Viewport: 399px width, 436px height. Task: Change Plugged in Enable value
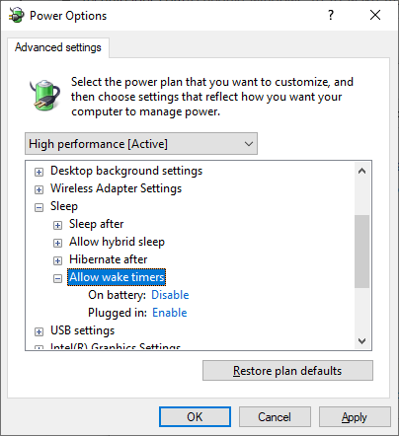[x=170, y=313]
